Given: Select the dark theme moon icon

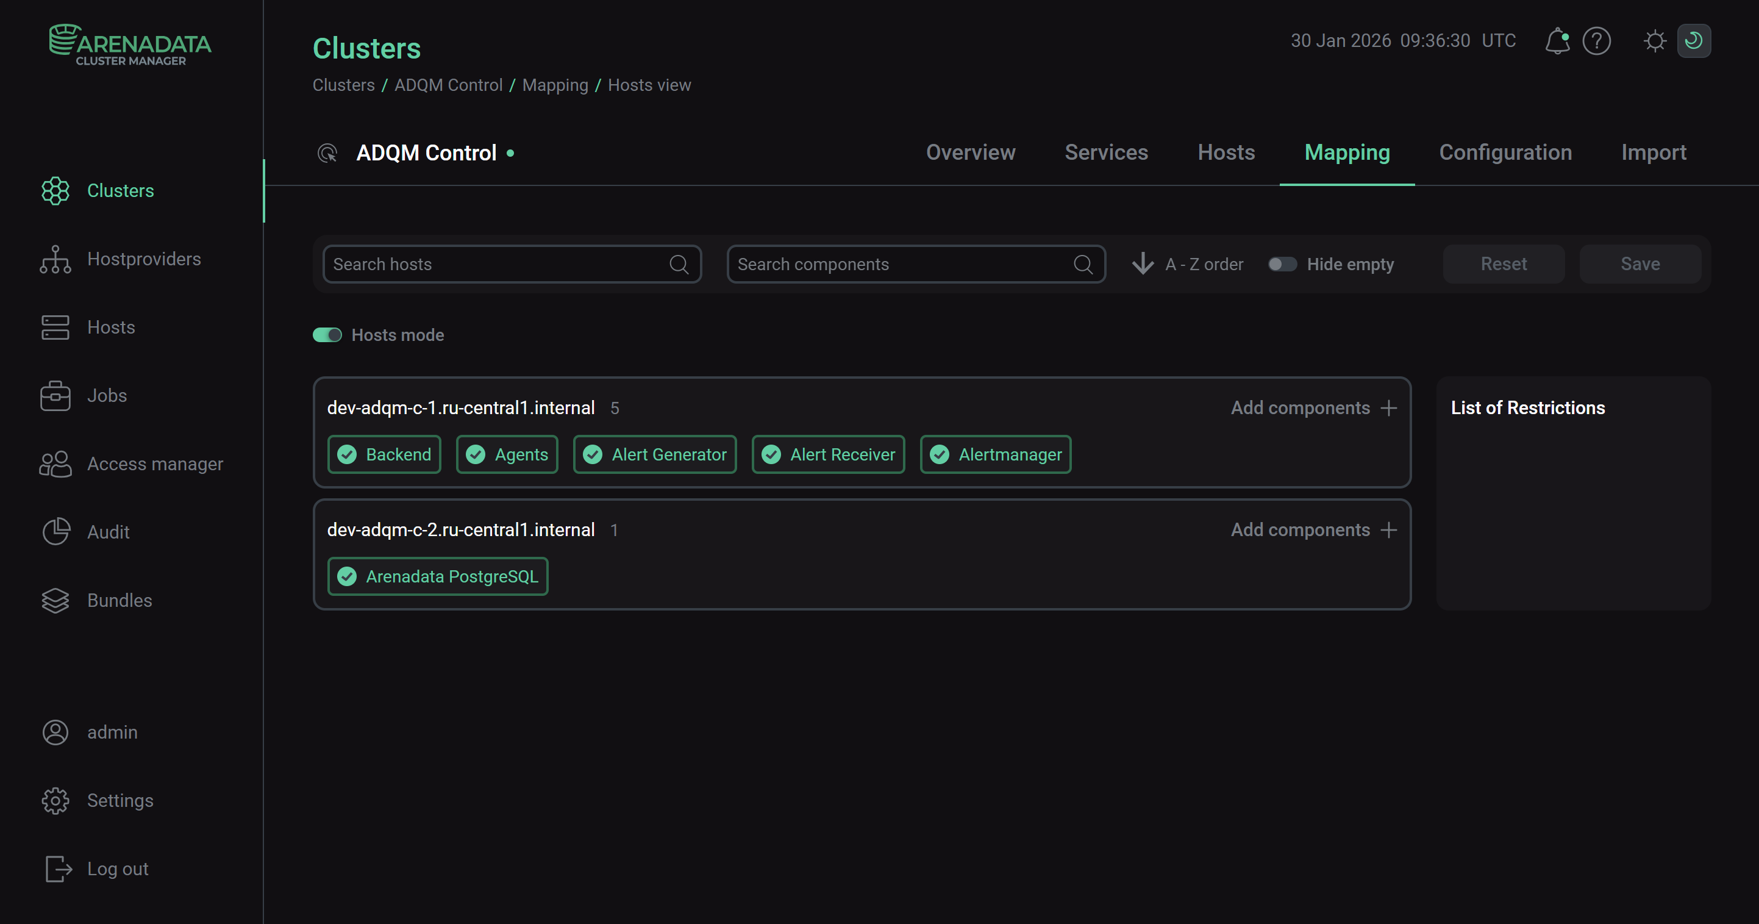Looking at the screenshot, I should click(1693, 41).
